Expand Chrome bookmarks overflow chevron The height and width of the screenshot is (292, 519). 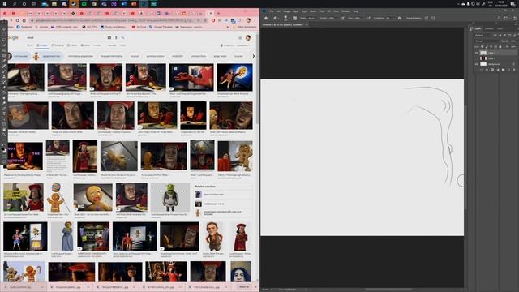tap(228, 27)
